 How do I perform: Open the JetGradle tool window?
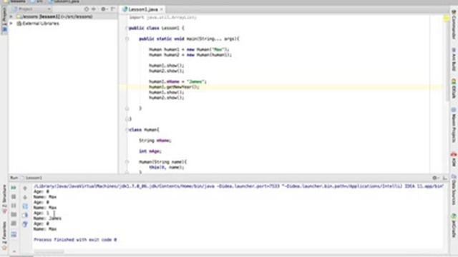(x=454, y=226)
